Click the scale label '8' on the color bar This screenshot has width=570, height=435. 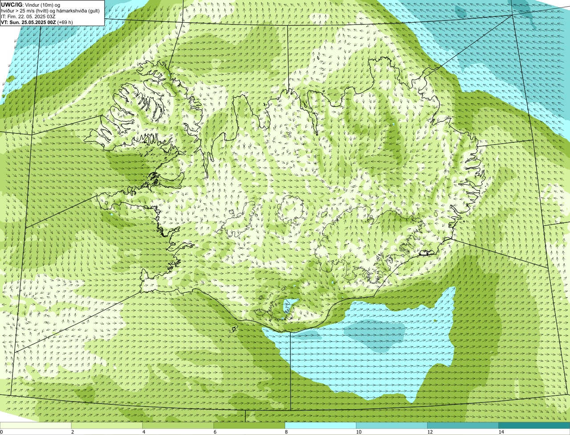tap(286, 432)
